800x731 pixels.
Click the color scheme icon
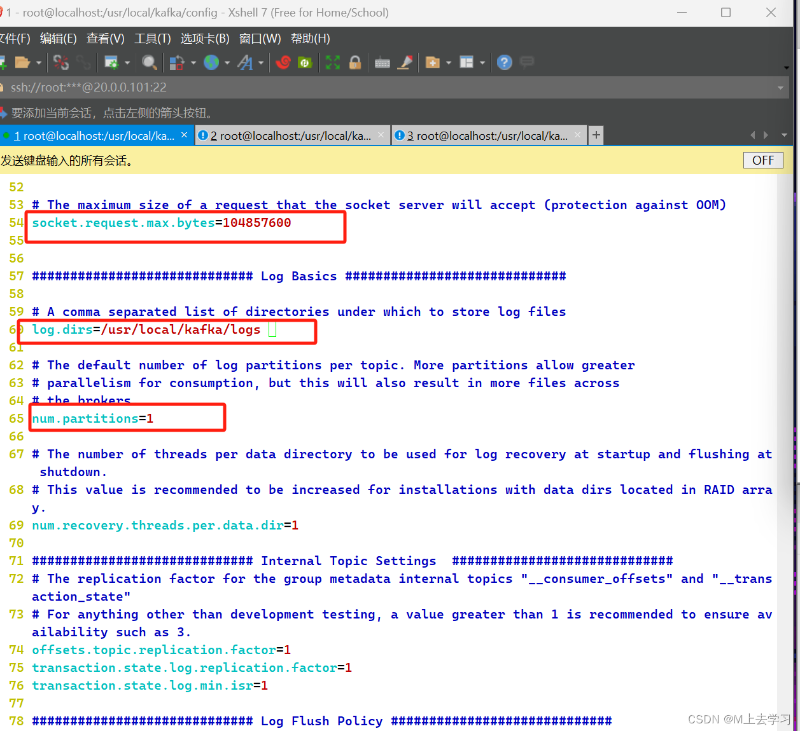[x=177, y=62]
